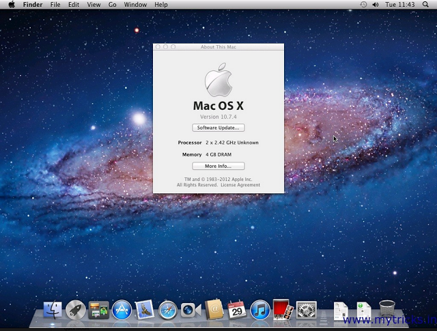The image size is (437, 331).
Task: Click the volume icon in menu bar
Action: click(x=376, y=5)
